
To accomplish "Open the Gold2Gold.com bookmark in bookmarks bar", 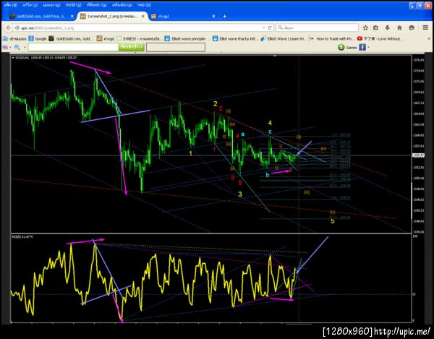I will point(72,39).
